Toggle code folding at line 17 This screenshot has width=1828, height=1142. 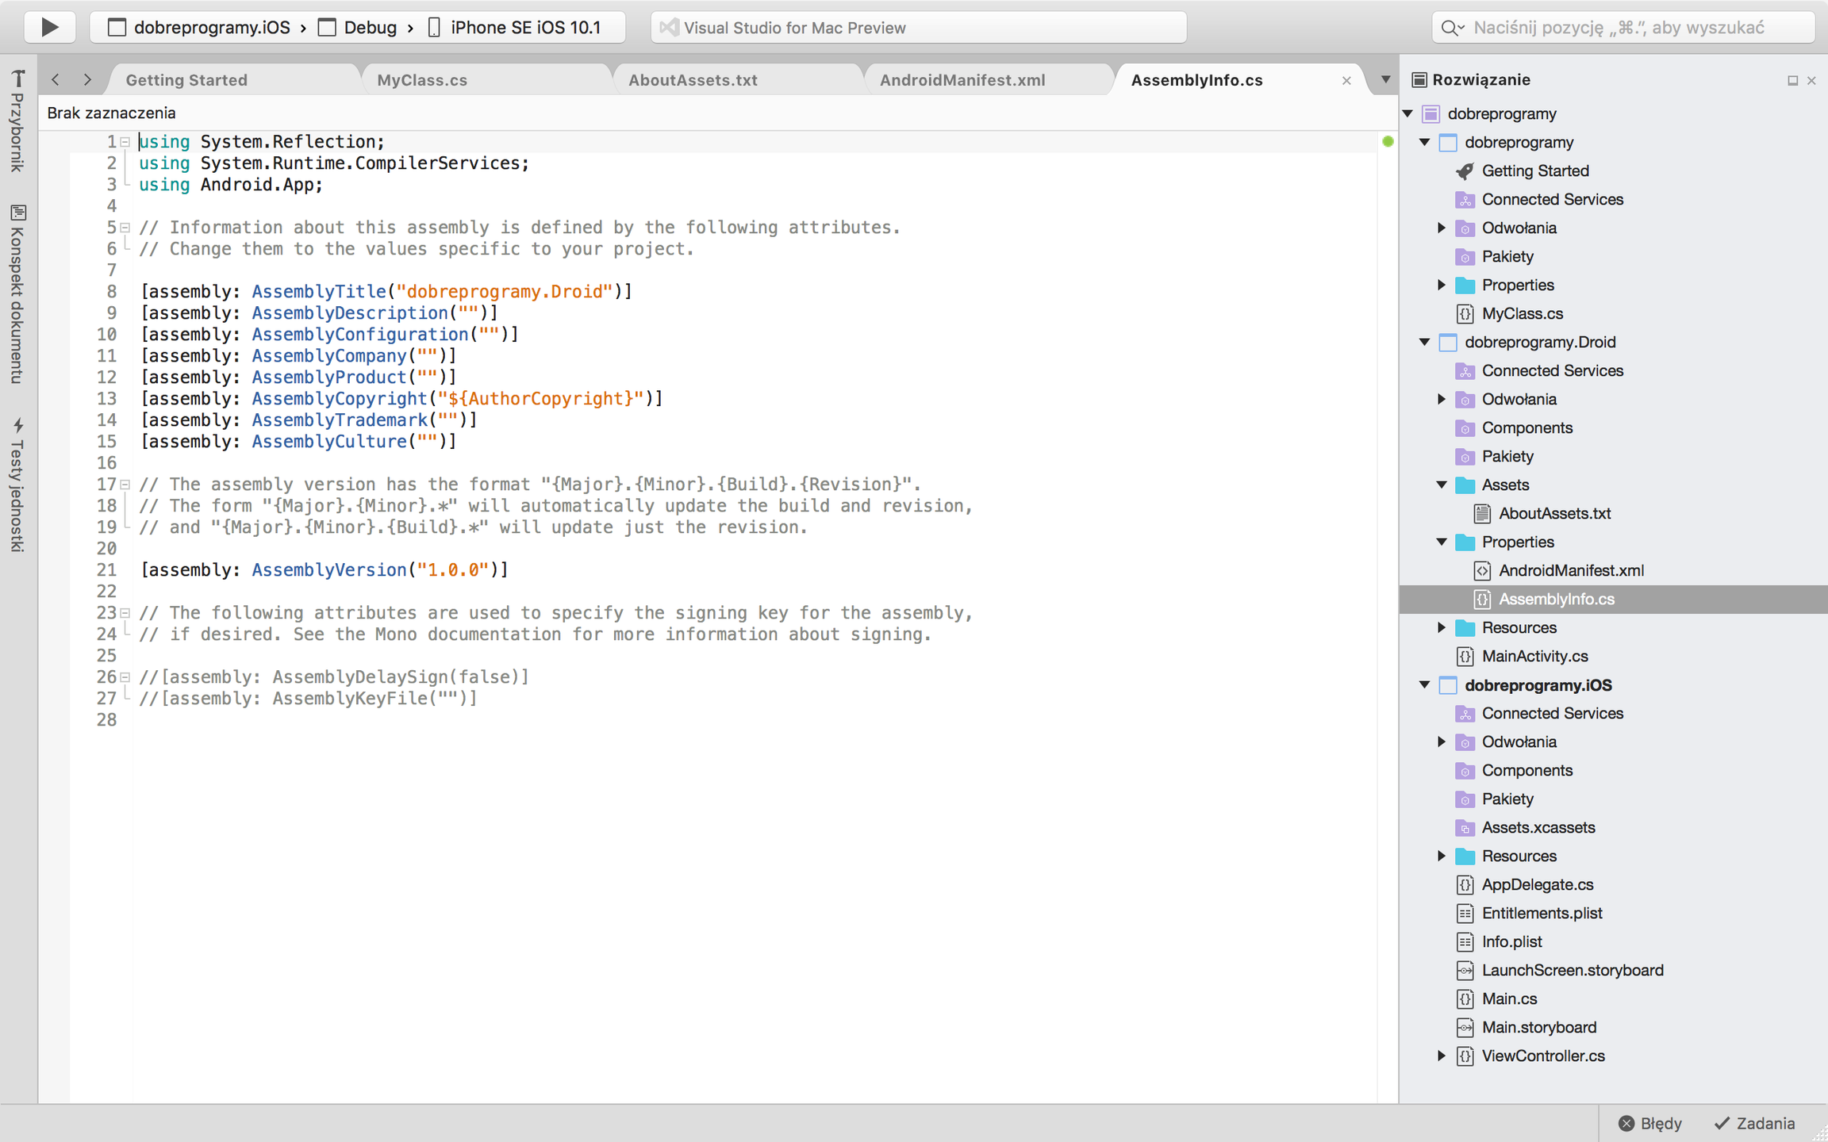[x=125, y=484]
